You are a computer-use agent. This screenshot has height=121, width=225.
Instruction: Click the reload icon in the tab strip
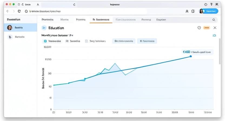[74, 5]
